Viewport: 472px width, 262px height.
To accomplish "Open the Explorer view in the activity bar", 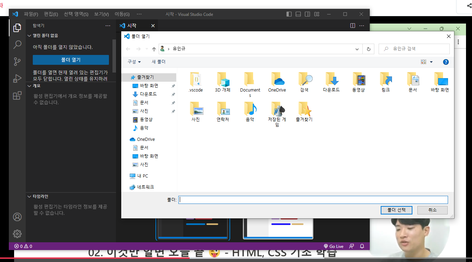I will [x=17, y=28].
